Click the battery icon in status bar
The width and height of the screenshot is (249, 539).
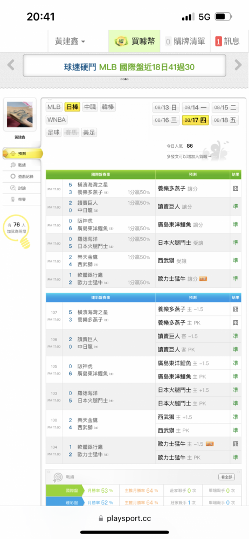(223, 17)
